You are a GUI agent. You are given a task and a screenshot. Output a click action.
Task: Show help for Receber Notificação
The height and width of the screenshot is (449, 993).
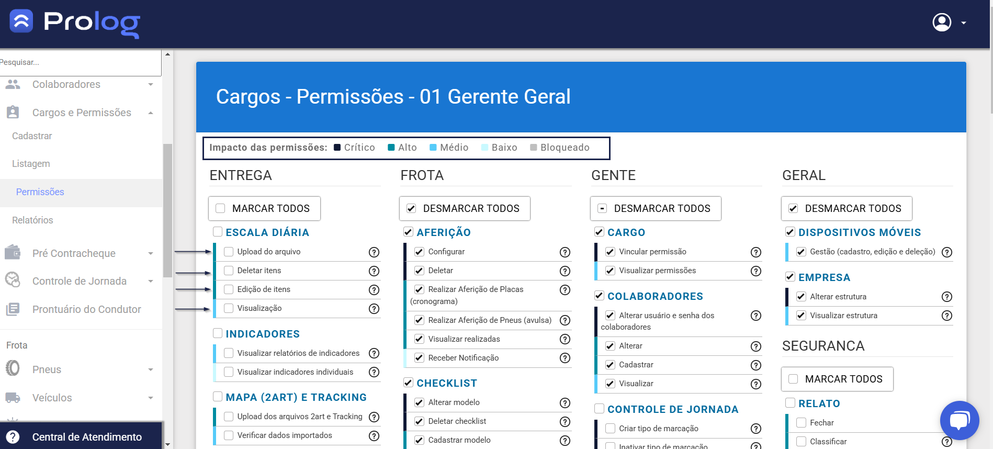pos(565,358)
